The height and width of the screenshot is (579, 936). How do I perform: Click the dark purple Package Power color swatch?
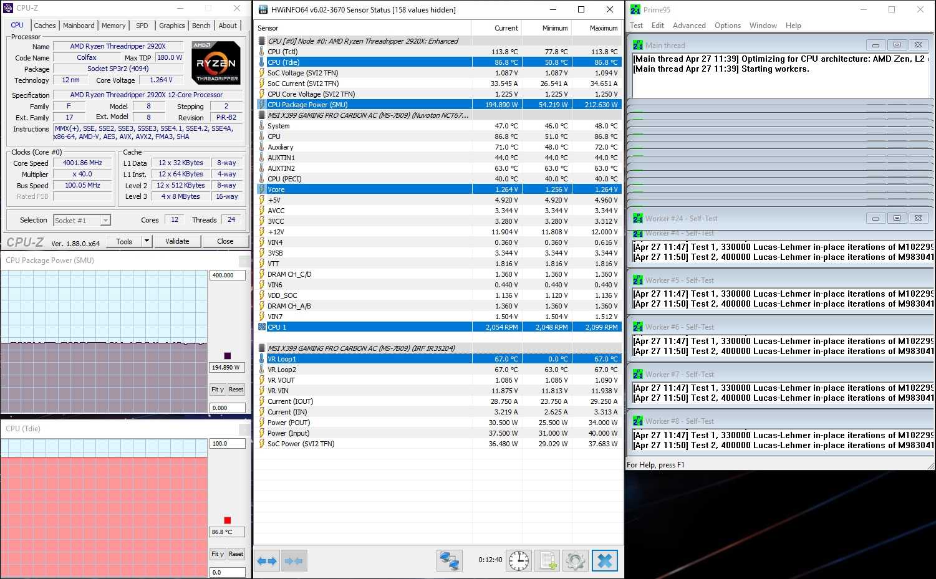pos(227,356)
